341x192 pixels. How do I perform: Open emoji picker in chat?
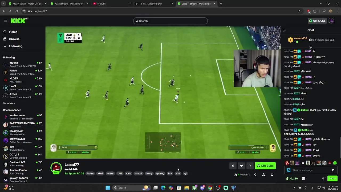pos(333,170)
